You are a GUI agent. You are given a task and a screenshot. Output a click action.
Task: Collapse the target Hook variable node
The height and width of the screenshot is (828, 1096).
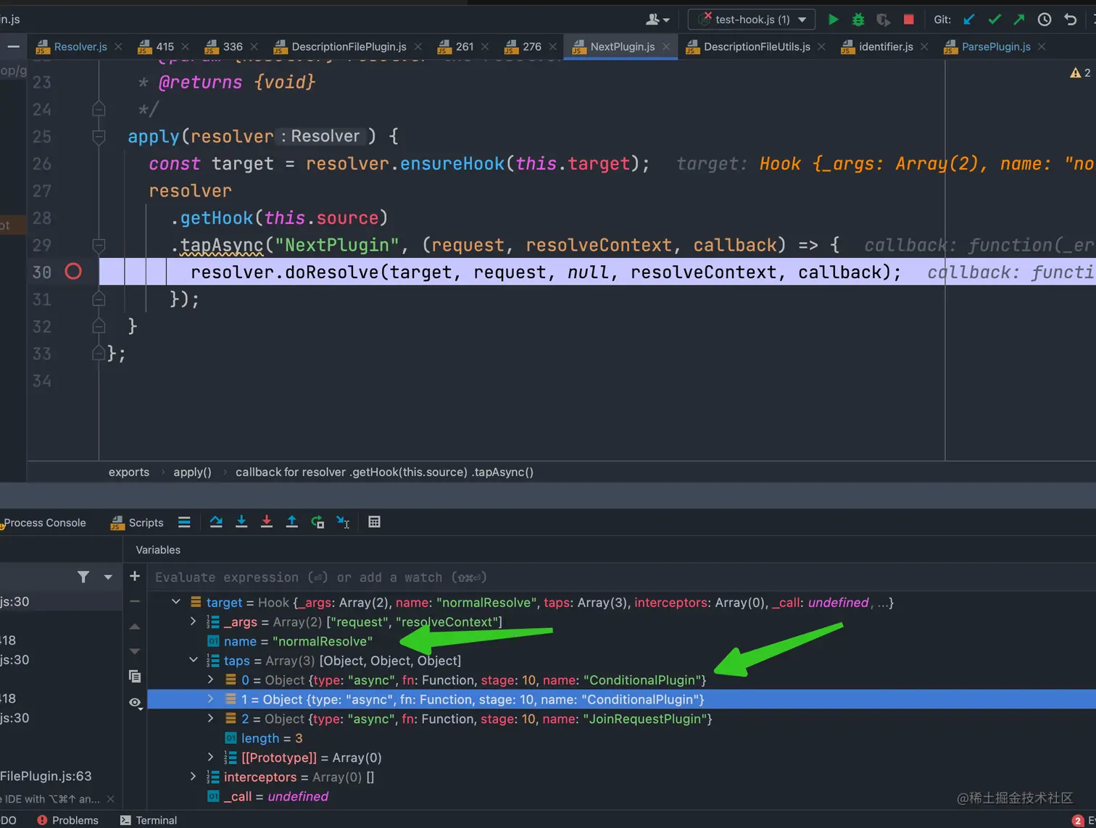click(x=176, y=602)
